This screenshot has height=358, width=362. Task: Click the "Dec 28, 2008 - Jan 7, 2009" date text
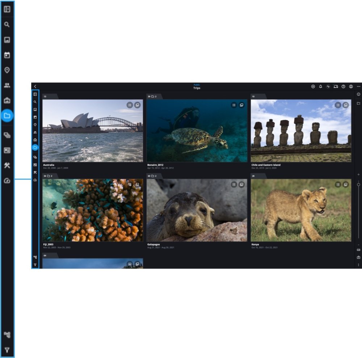point(56,168)
